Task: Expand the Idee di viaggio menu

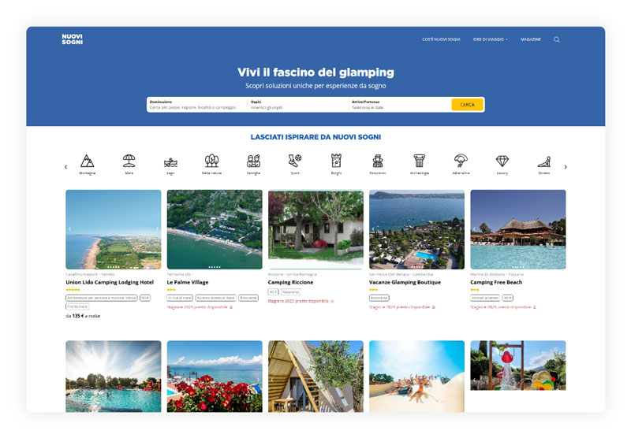Action: [x=490, y=39]
